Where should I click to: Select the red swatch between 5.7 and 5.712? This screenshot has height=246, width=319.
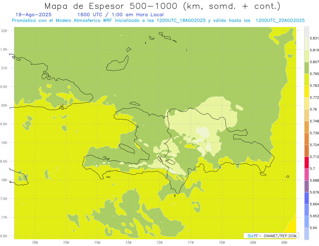click(x=307, y=163)
